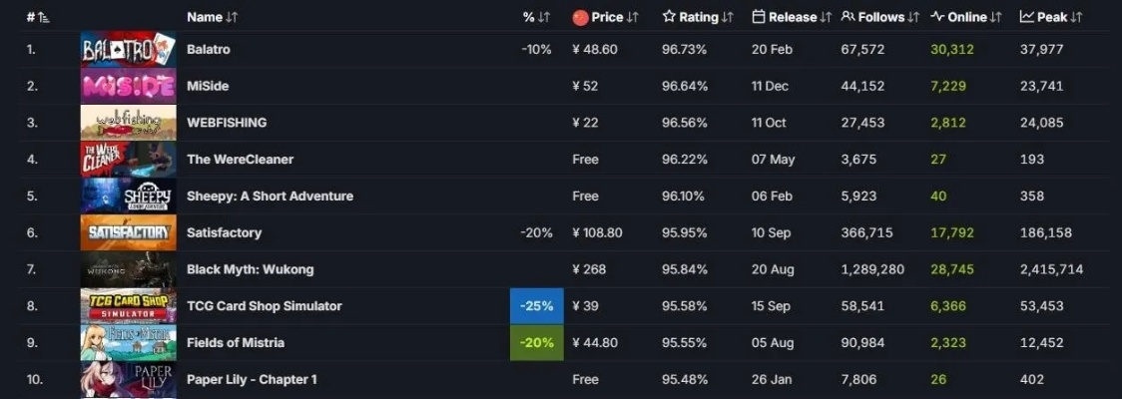Open the Balatro game thumbnail

(x=128, y=50)
